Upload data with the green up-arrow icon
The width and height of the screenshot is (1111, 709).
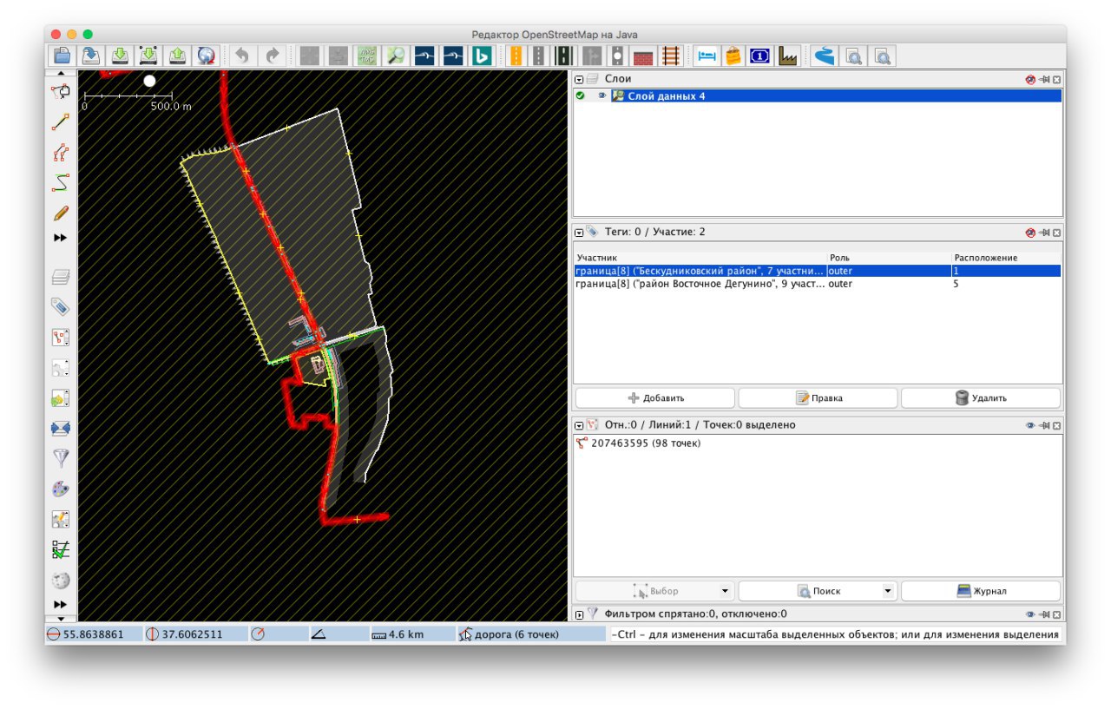(x=177, y=56)
